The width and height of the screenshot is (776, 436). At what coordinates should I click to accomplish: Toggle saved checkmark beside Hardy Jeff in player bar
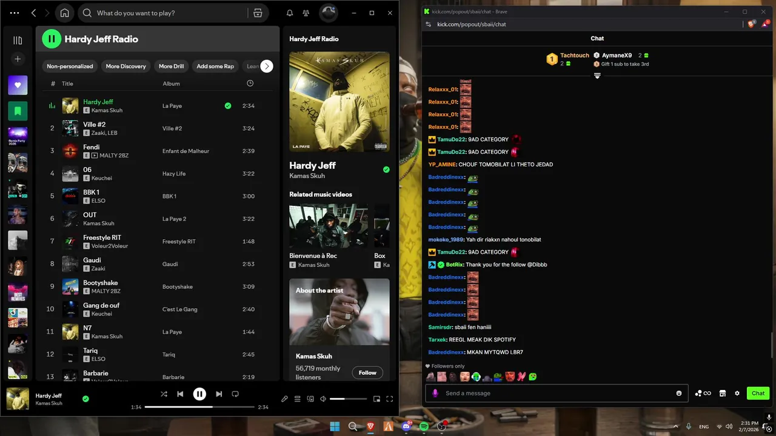pyautogui.click(x=85, y=398)
